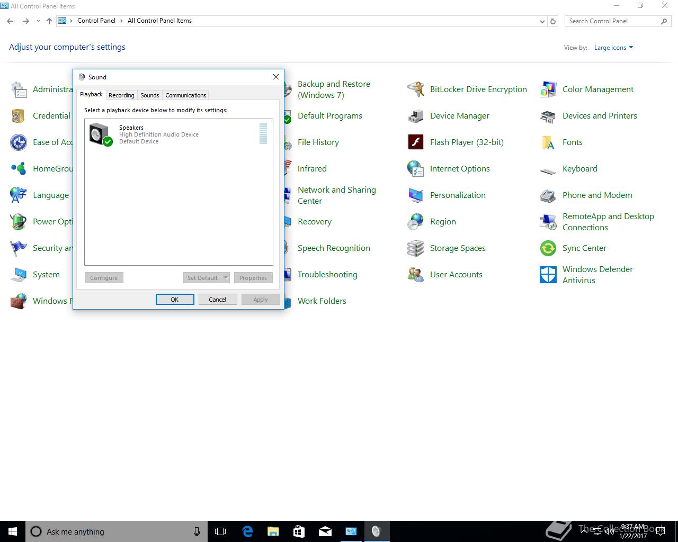Click the Infrared link
This screenshot has height=542, width=678.
(312, 169)
